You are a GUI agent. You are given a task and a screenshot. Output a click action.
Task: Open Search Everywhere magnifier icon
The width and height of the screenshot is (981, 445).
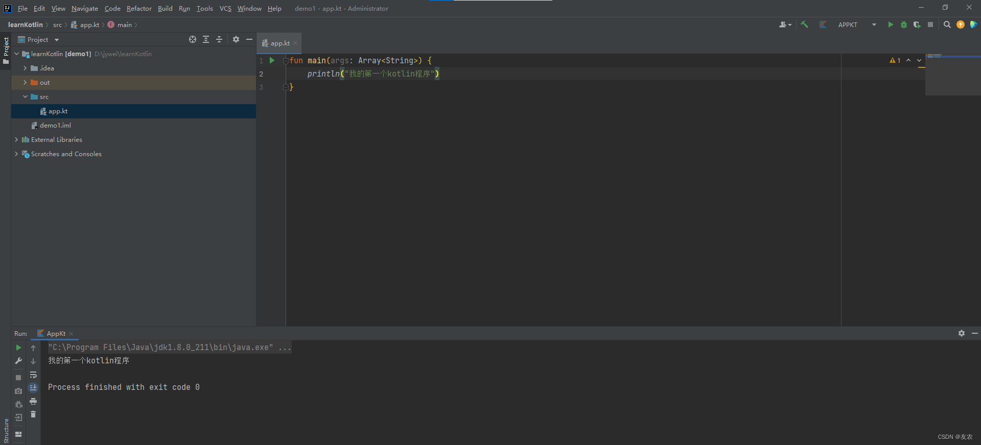click(947, 24)
